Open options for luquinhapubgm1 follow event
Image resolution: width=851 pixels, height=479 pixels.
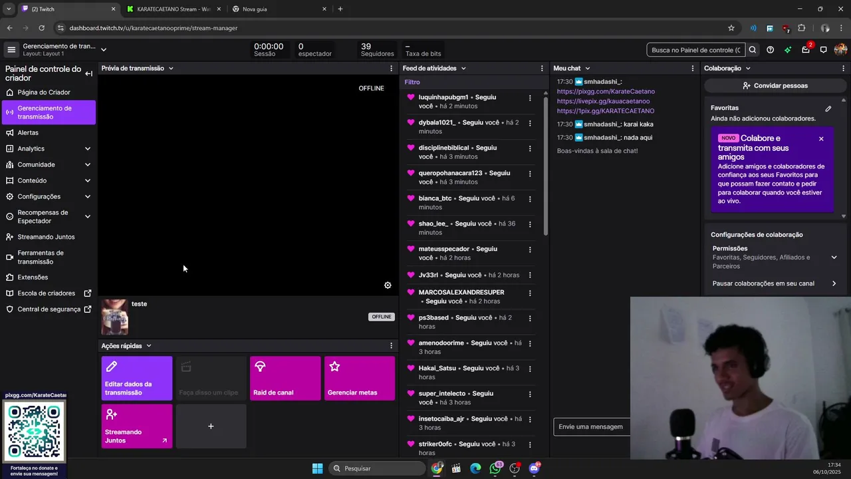click(530, 98)
